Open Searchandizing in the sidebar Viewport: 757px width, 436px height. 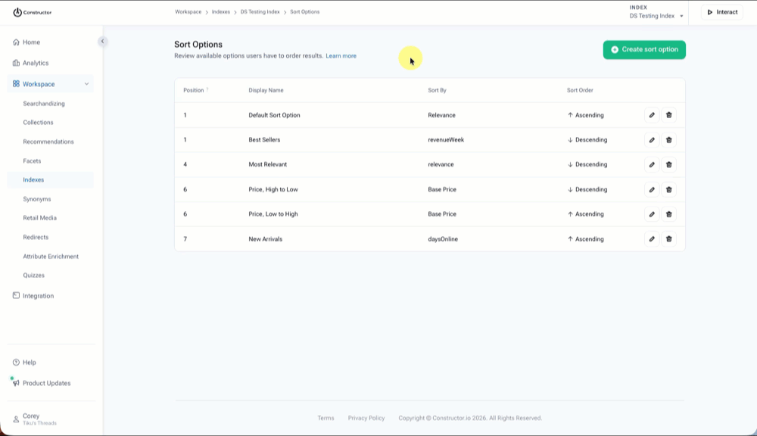point(44,104)
